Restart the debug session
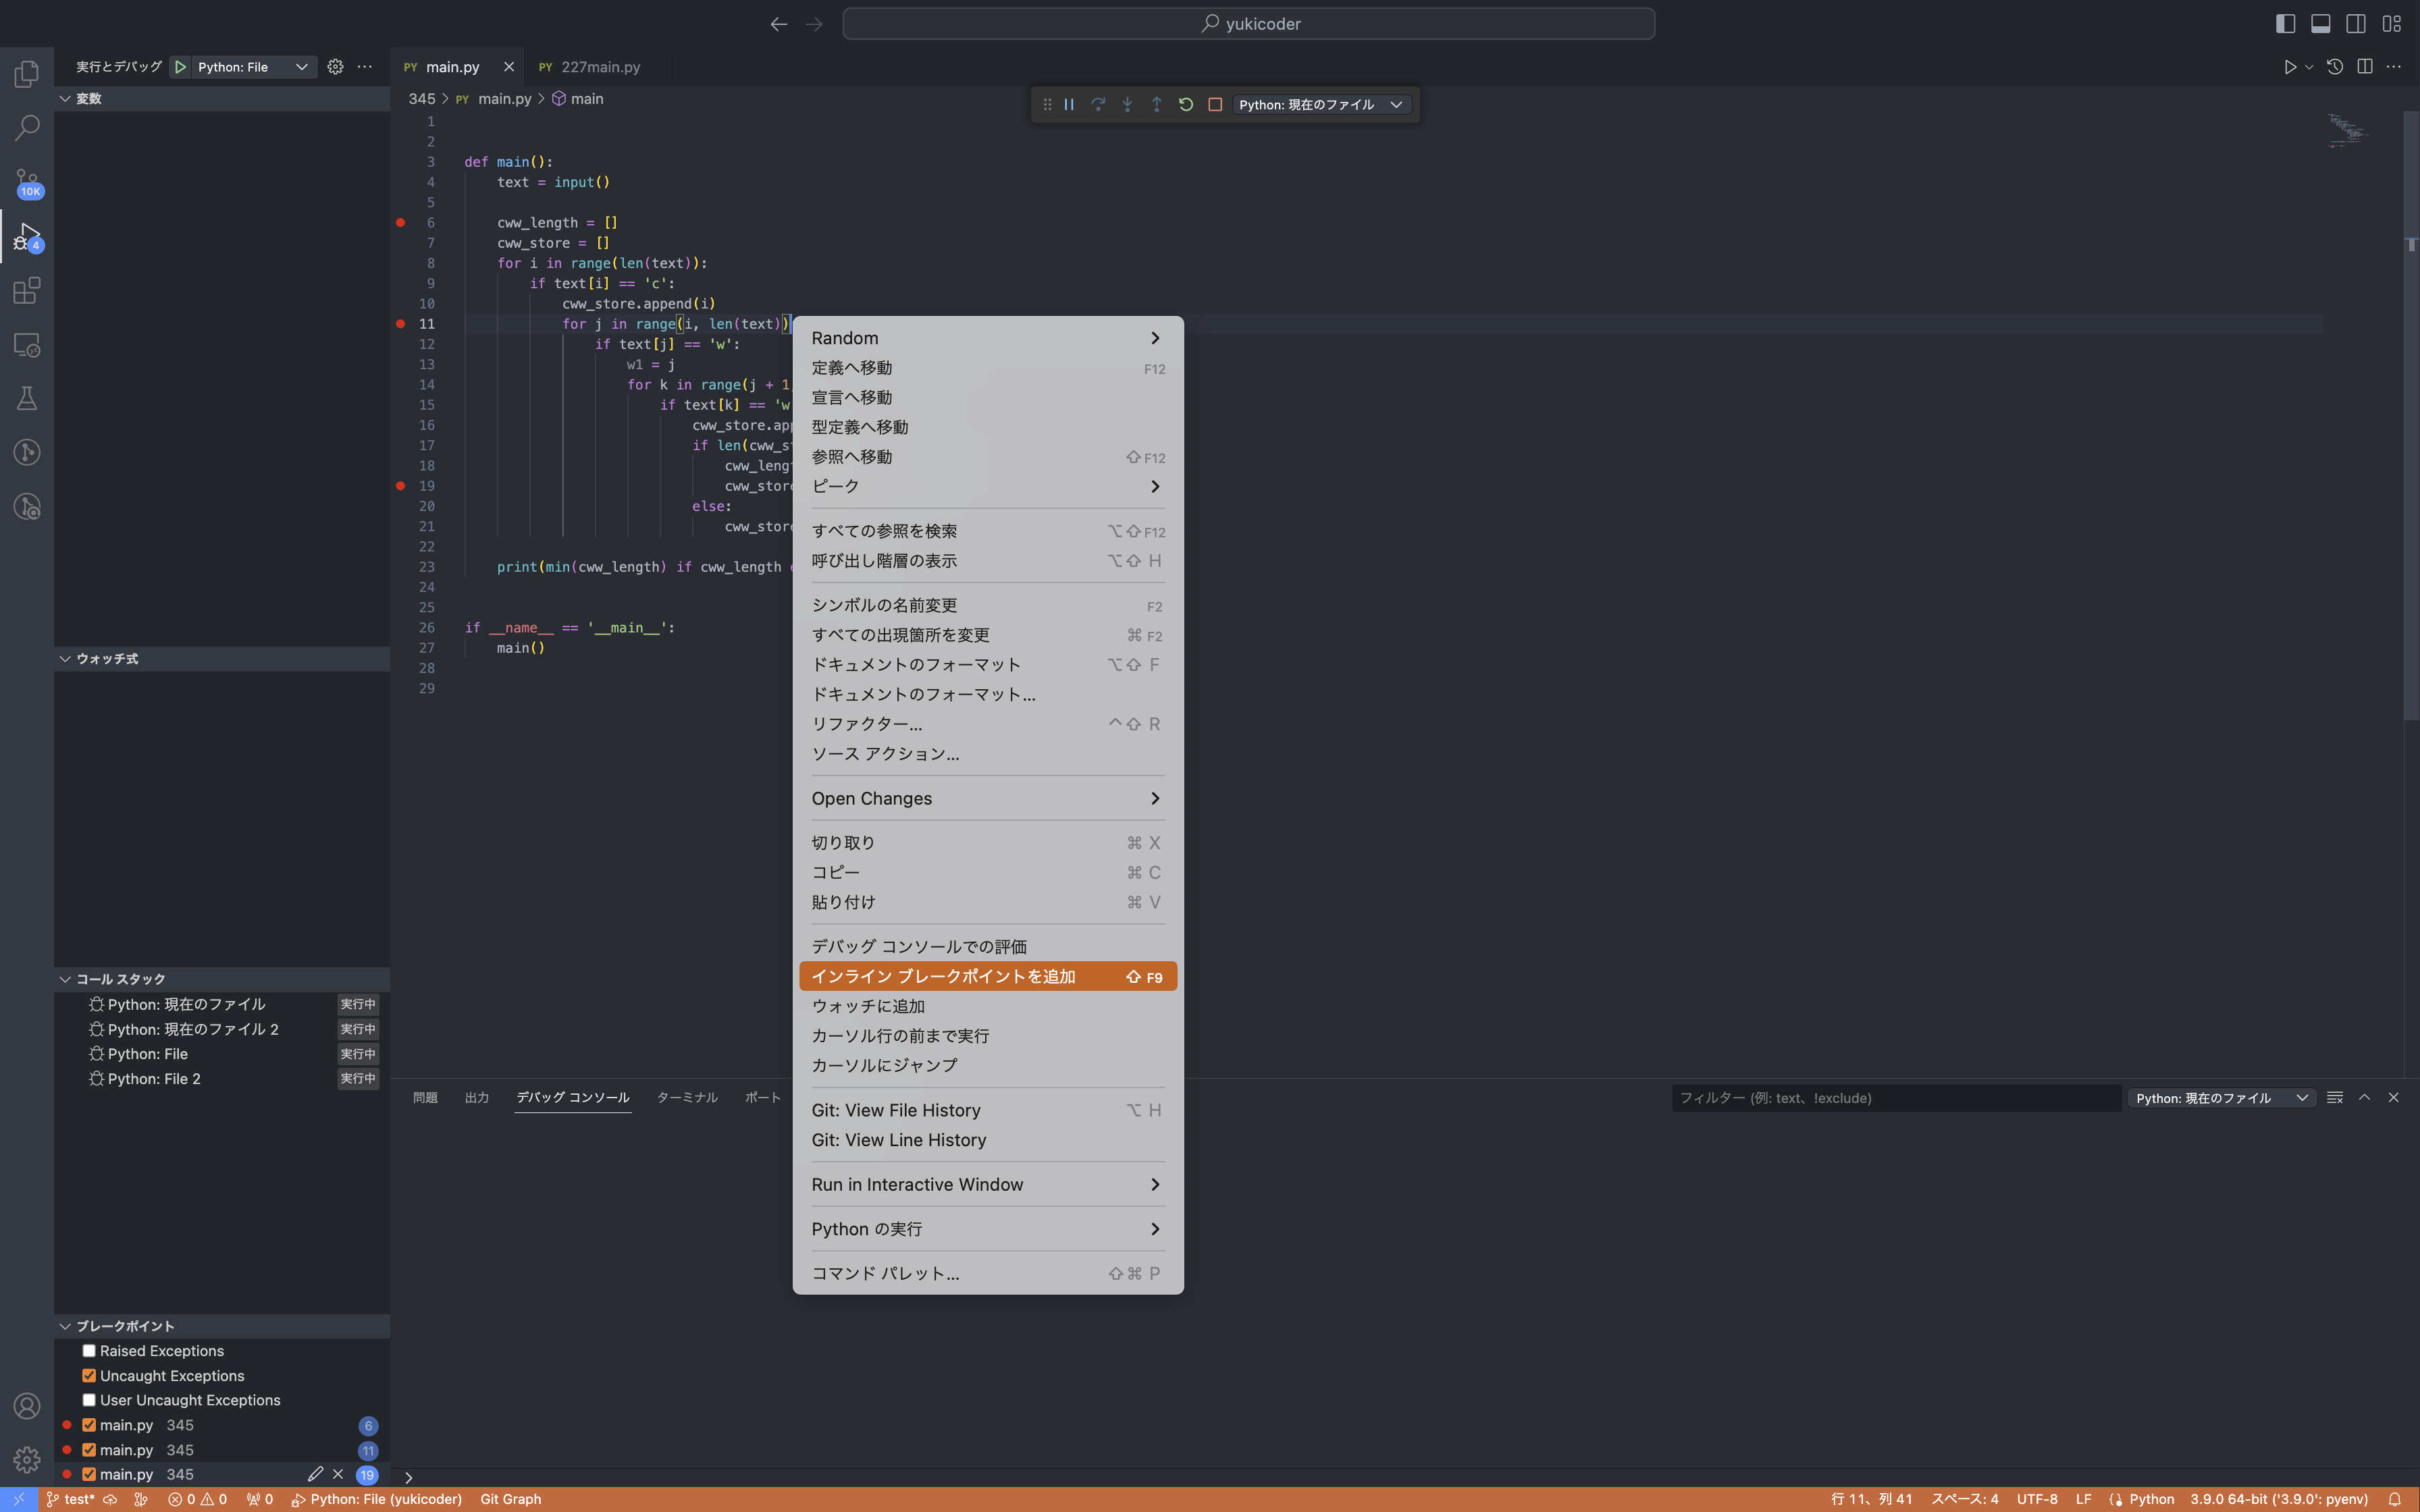 point(1185,104)
